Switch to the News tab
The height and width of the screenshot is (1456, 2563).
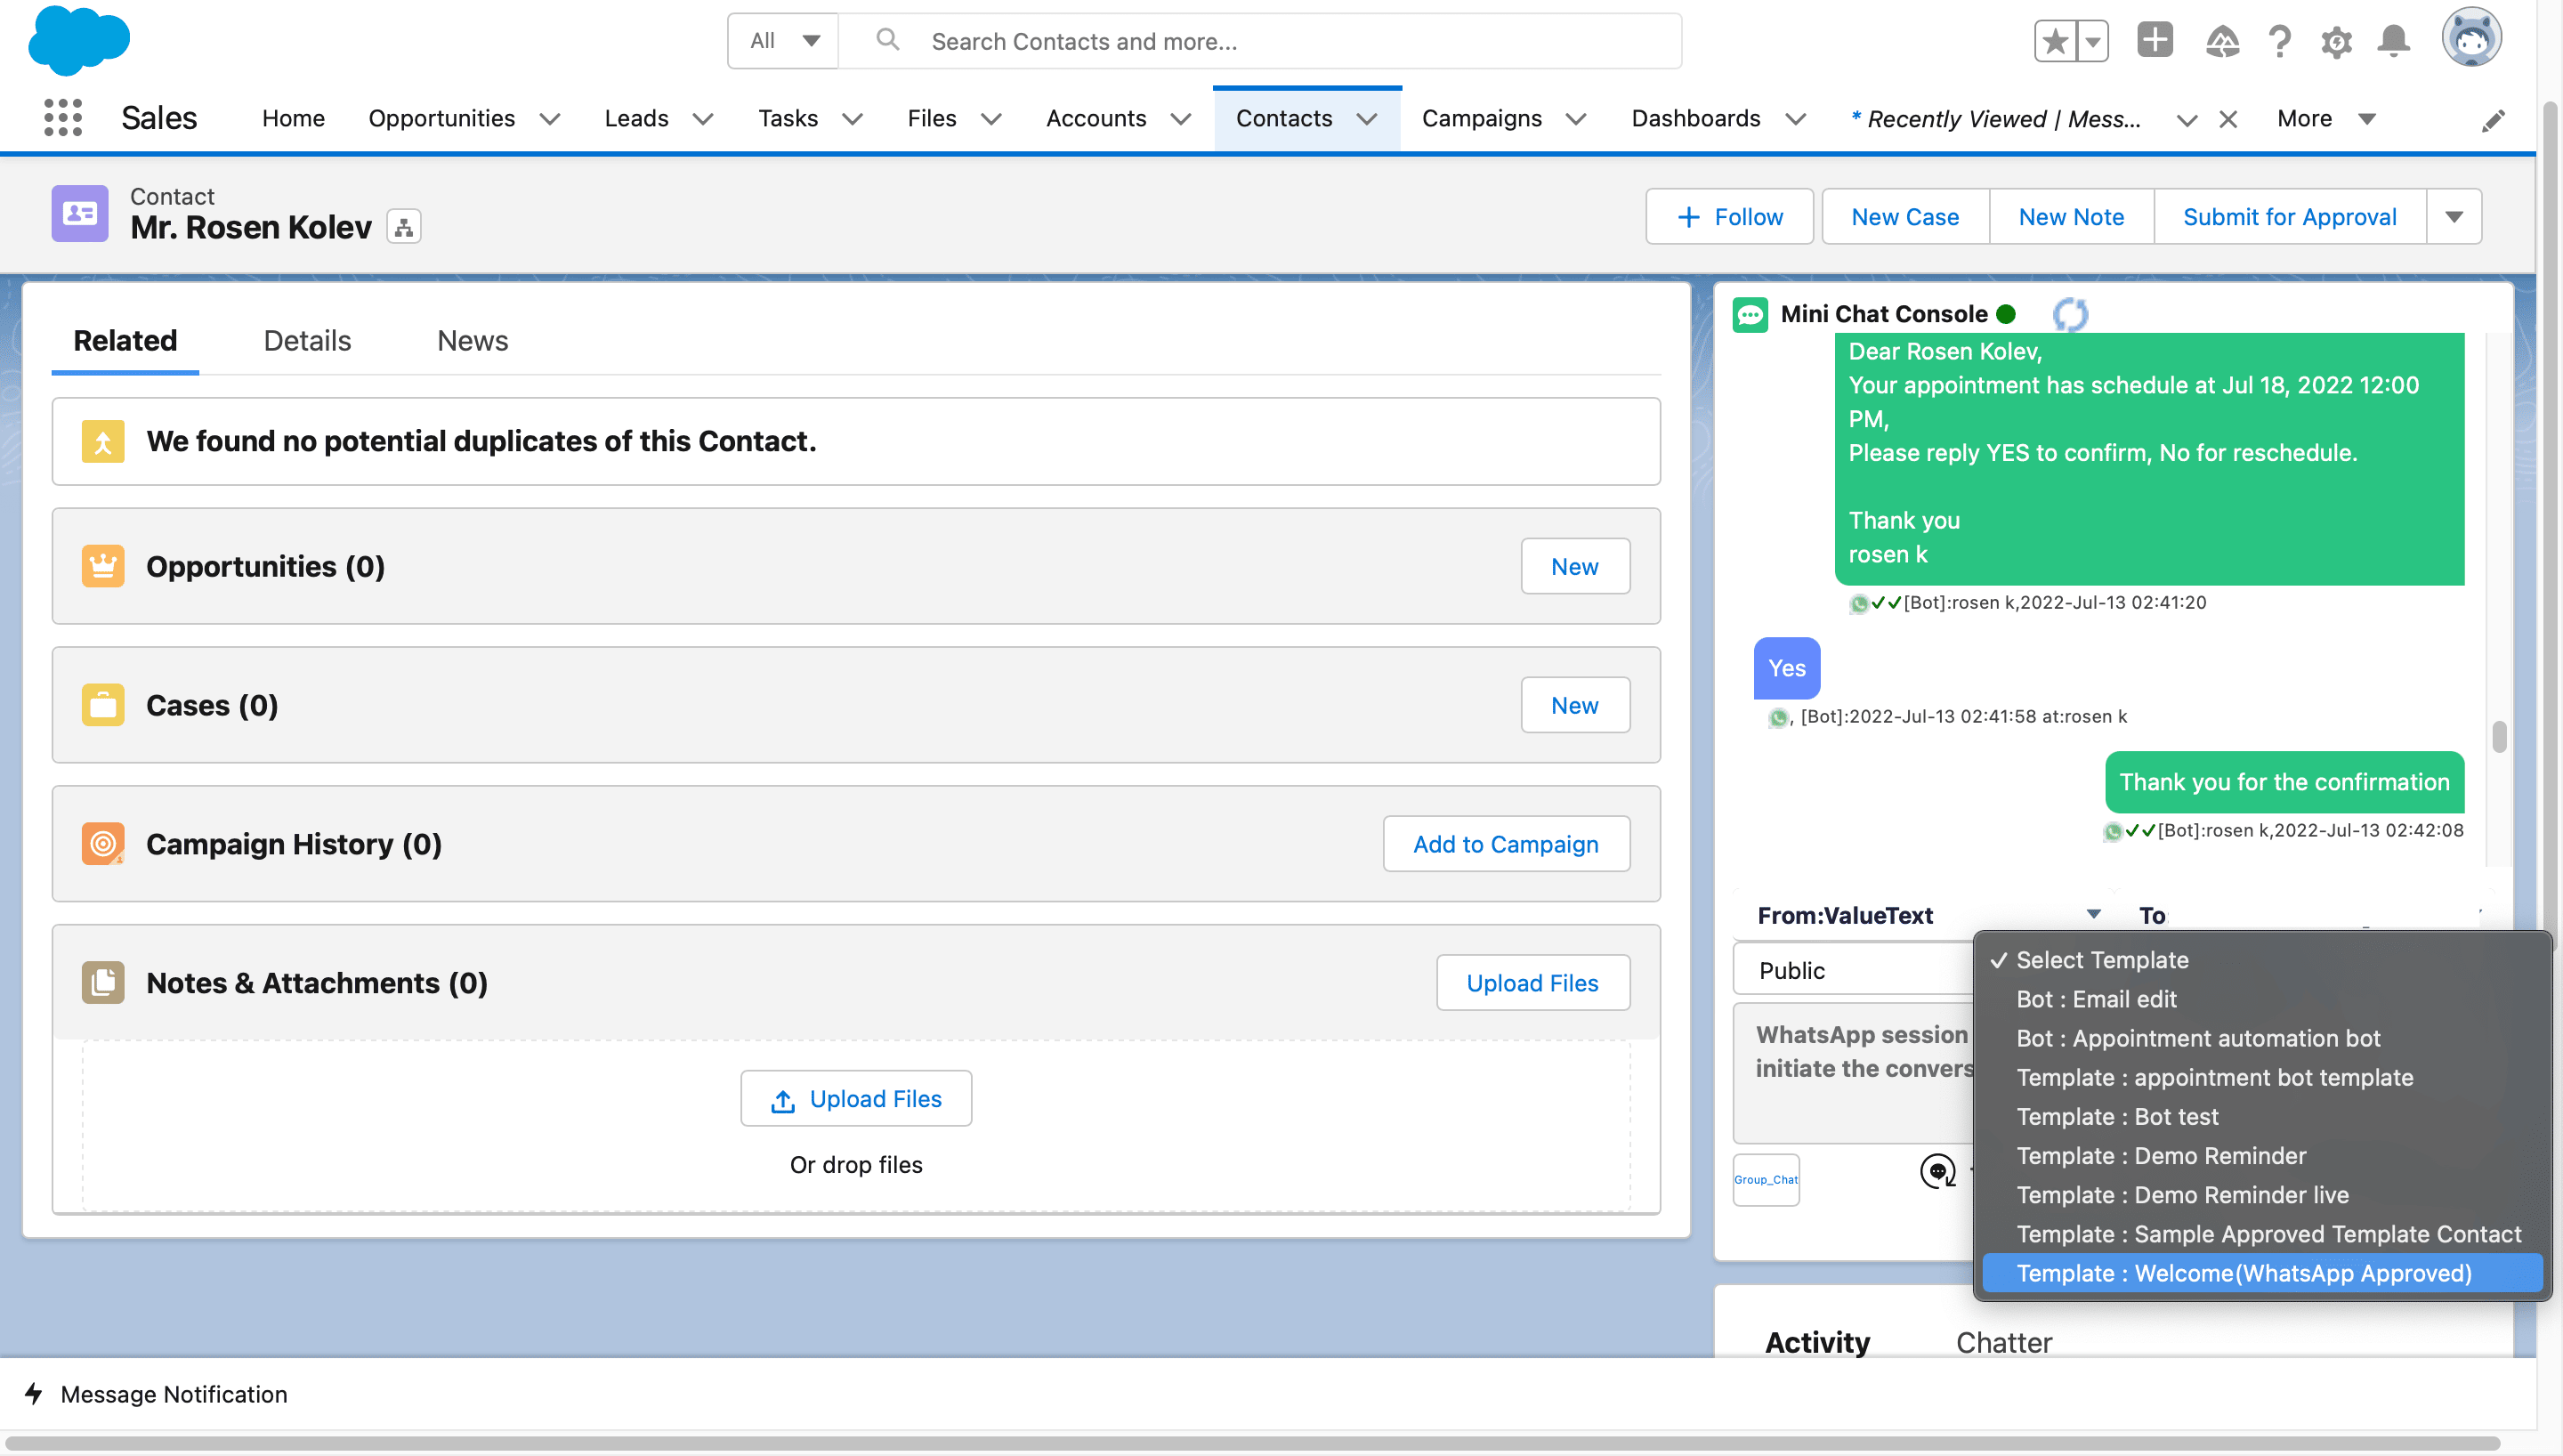[x=472, y=340]
